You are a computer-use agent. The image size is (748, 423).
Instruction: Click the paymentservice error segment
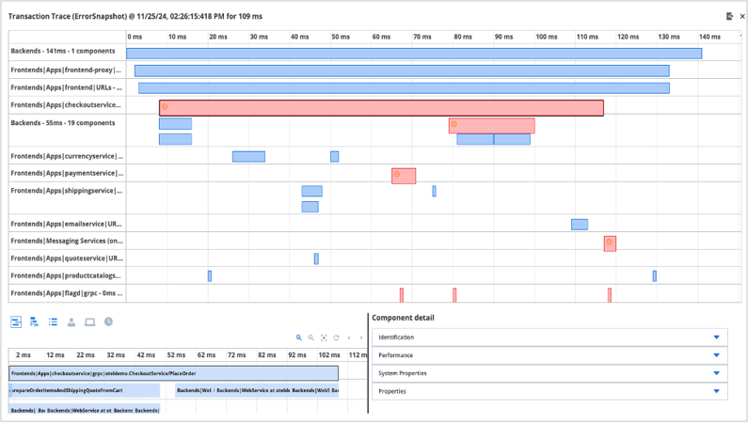pyautogui.click(x=404, y=176)
